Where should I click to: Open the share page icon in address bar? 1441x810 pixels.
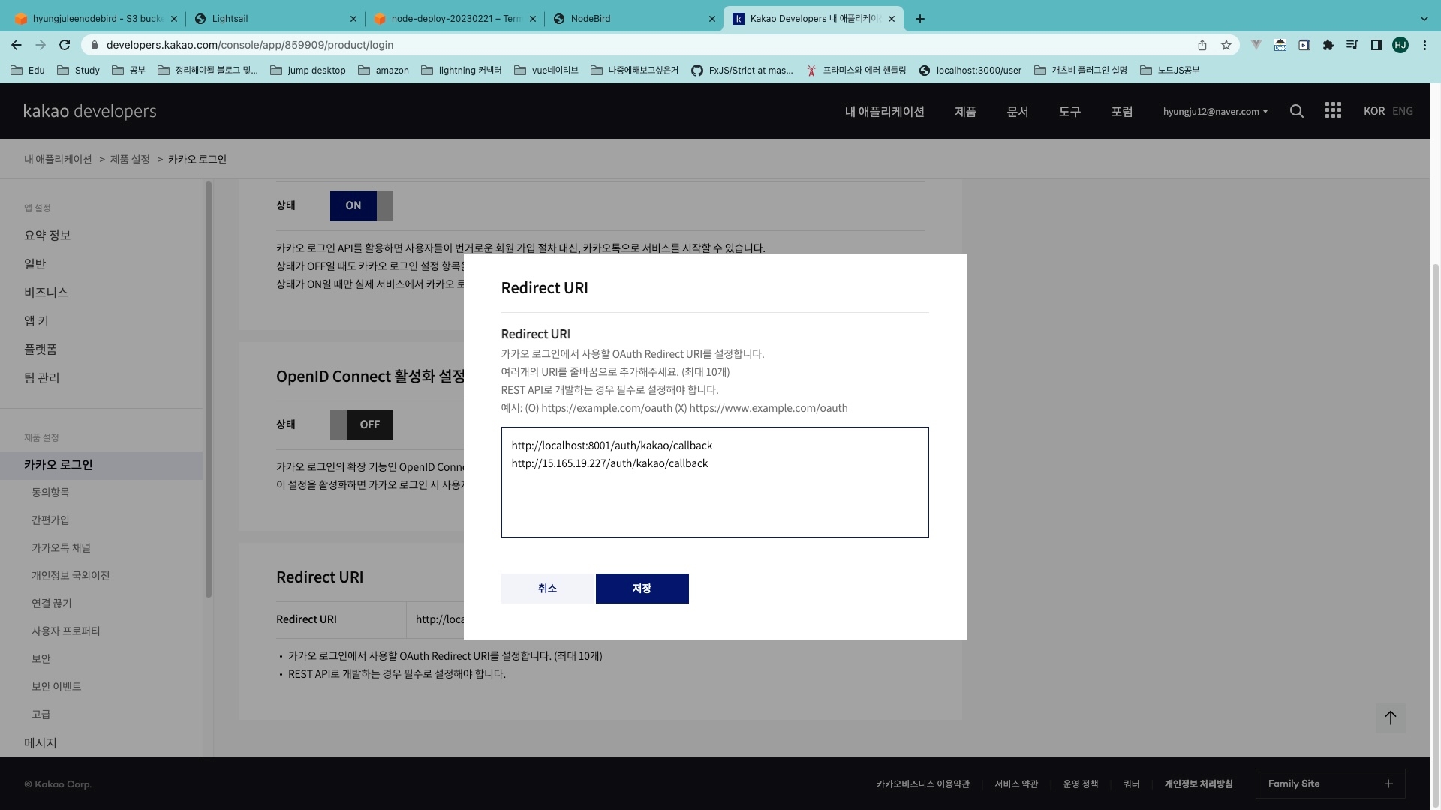(1202, 45)
